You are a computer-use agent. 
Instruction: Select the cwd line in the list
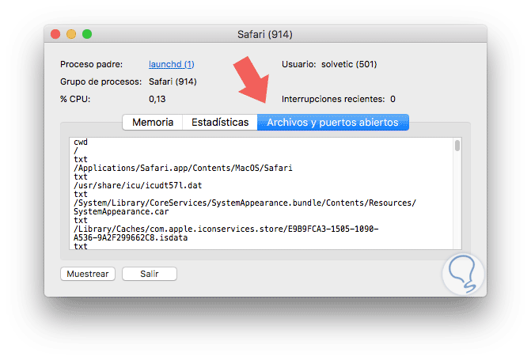tap(81, 142)
